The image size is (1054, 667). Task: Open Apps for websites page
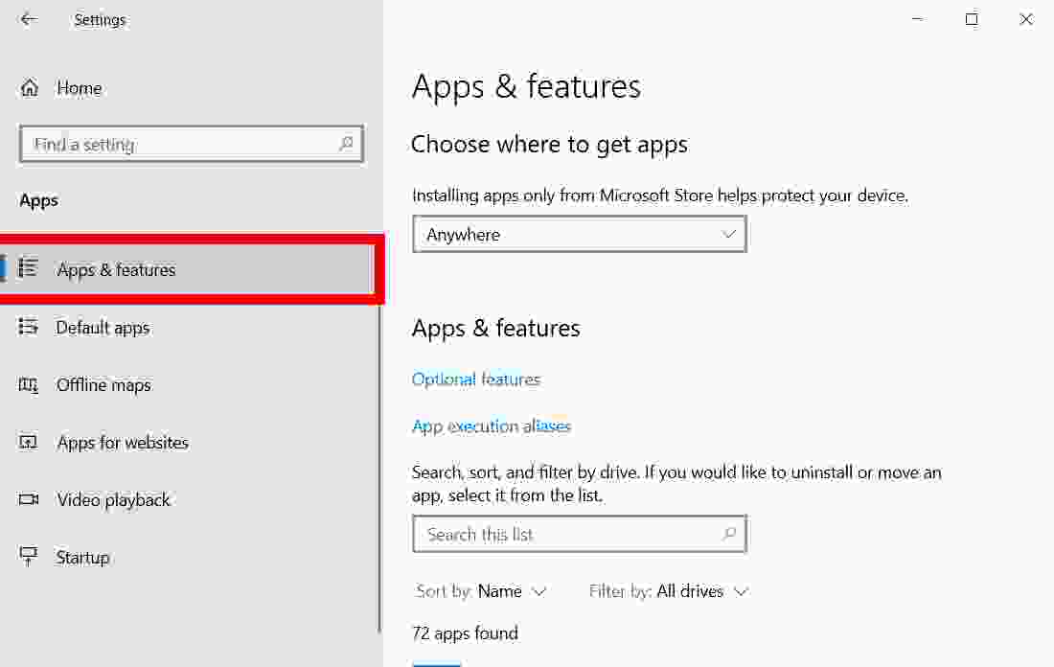click(x=123, y=443)
